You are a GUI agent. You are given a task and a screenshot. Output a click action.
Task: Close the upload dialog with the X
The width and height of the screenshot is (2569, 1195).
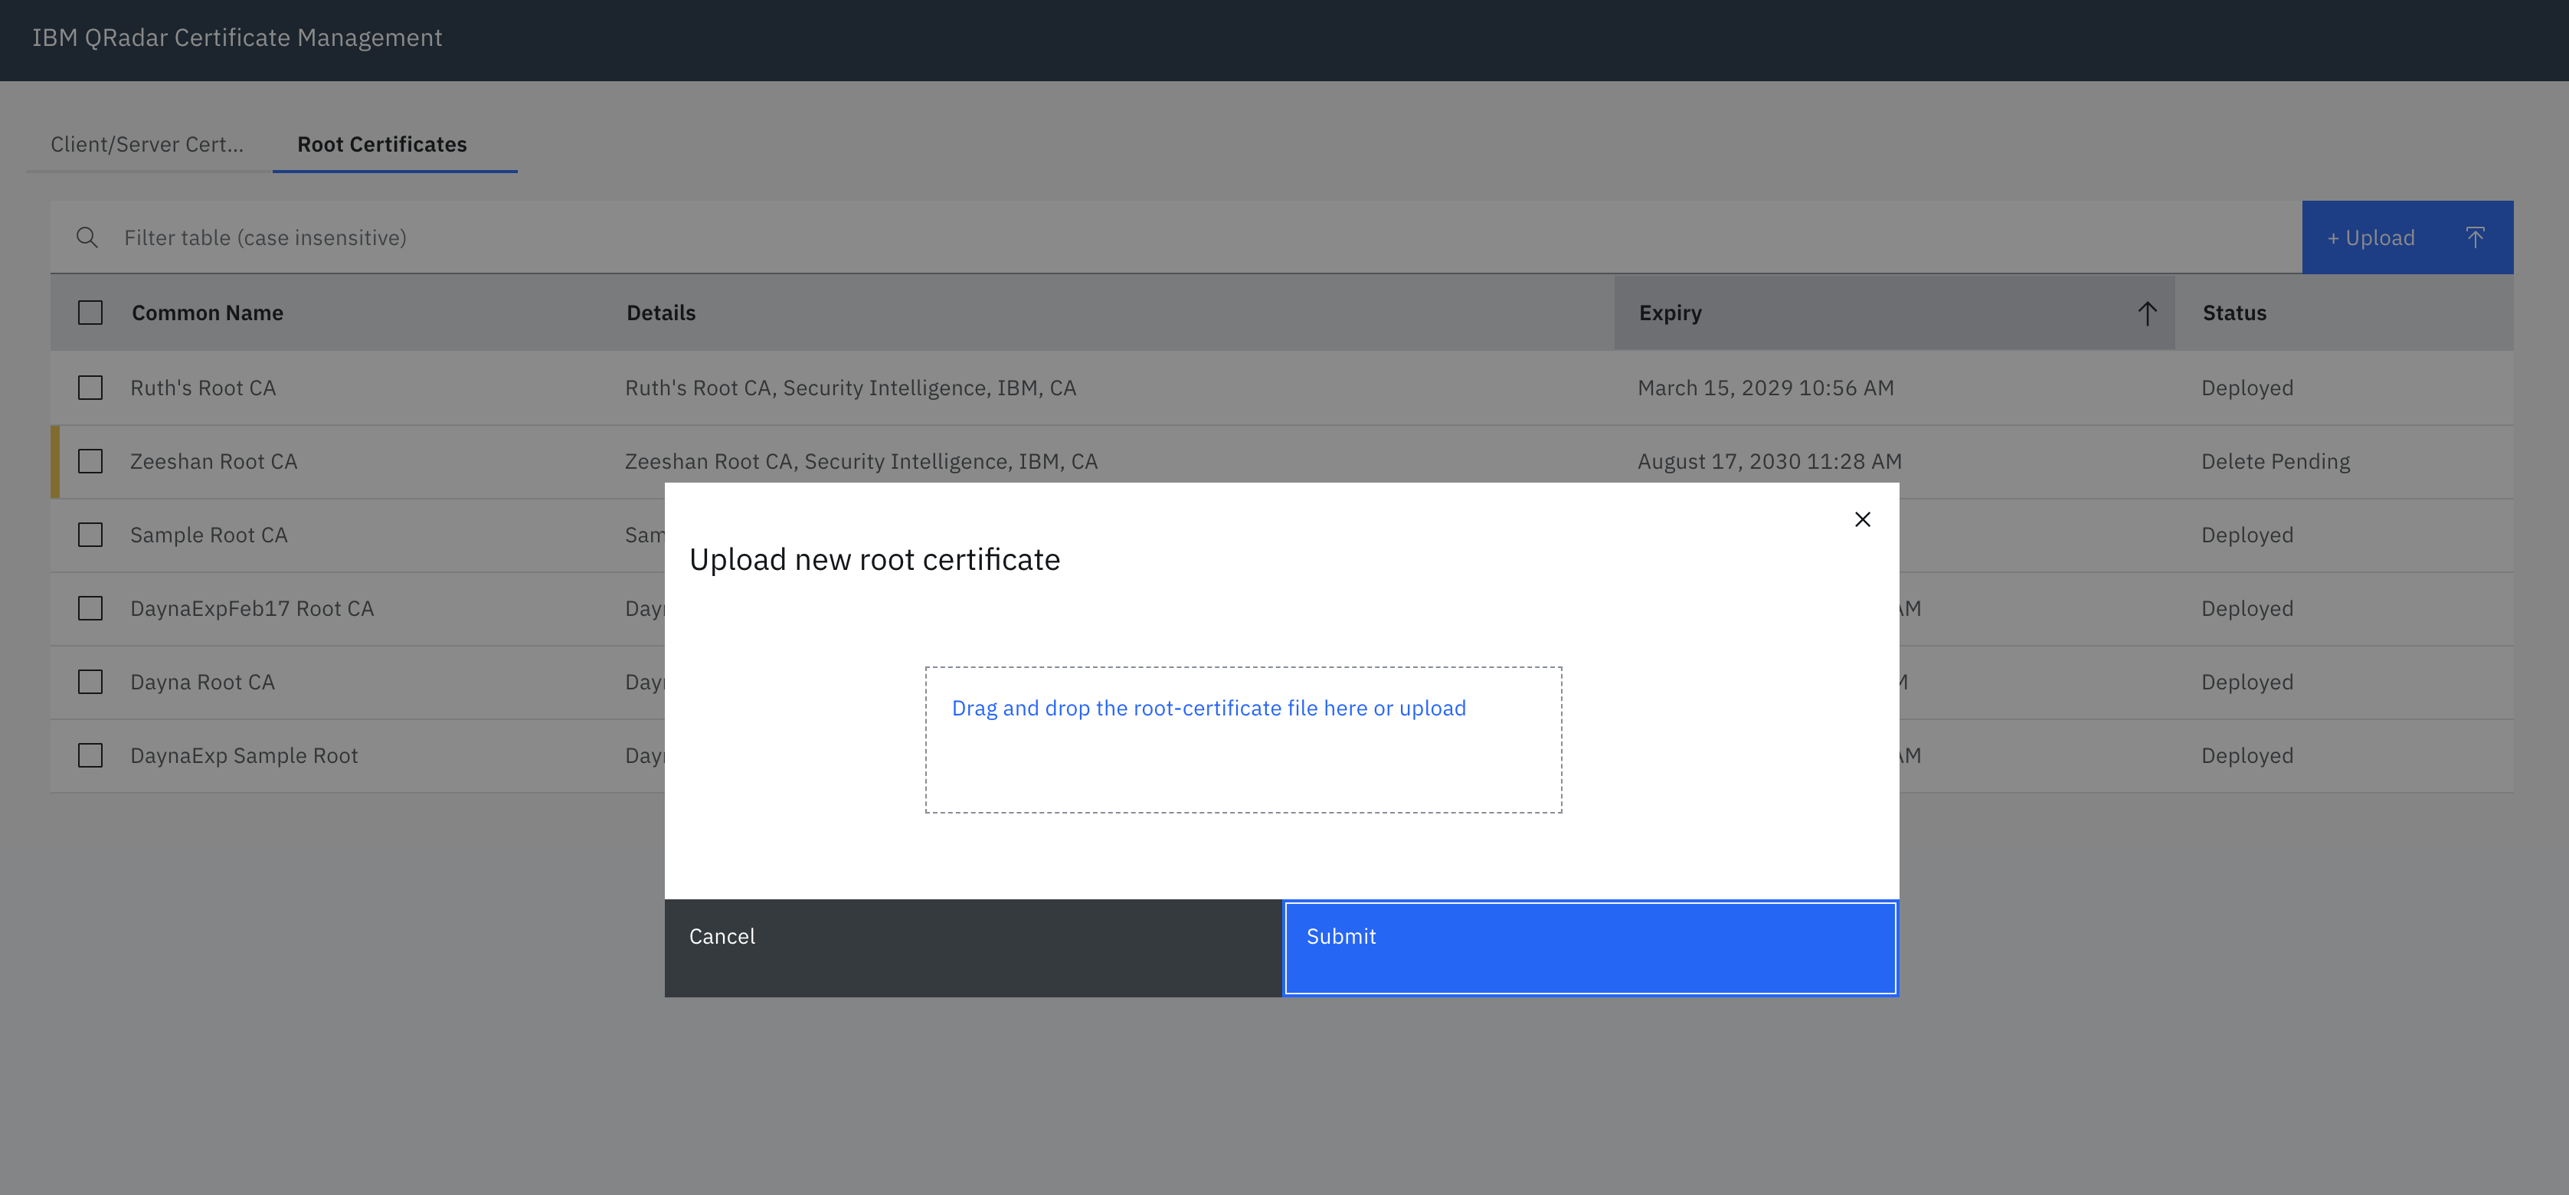1863,519
